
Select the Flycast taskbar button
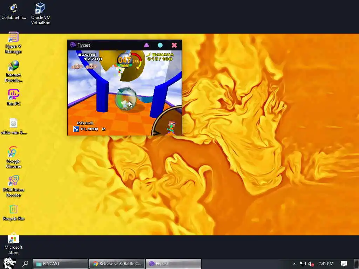coord(174,264)
